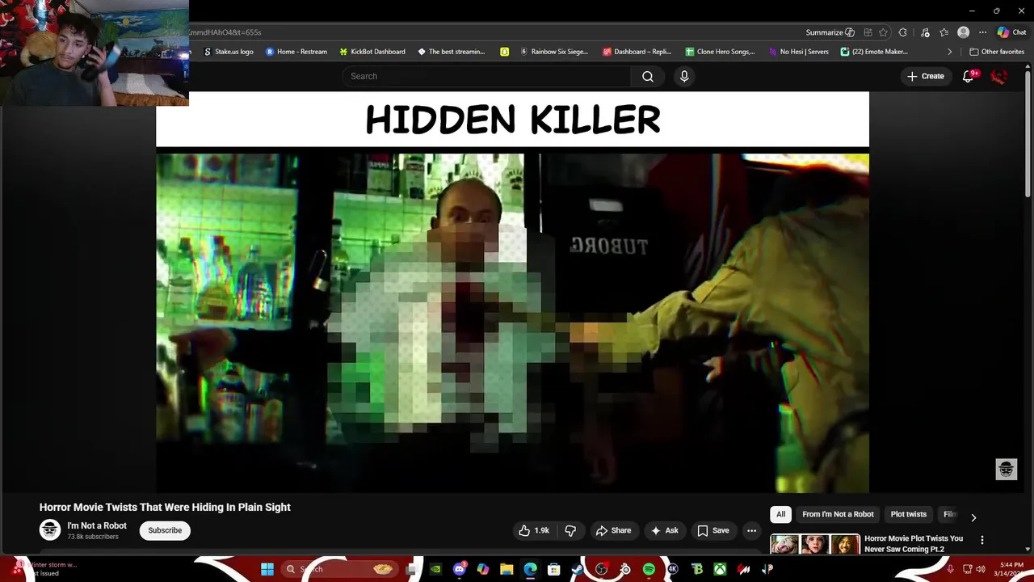Click the Share button

pos(613,530)
